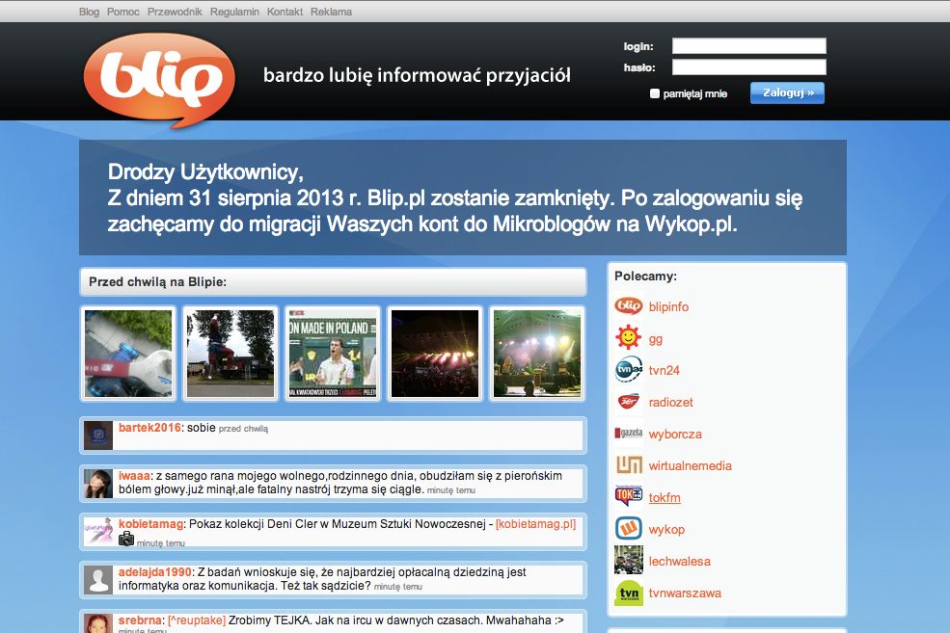Click the 'bardzo lubię informować przyjaciół' tagline

[417, 76]
